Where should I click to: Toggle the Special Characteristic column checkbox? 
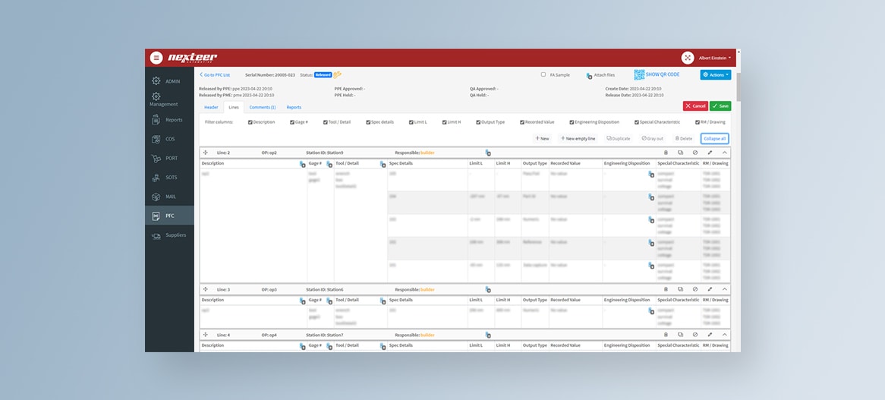point(637,122)
